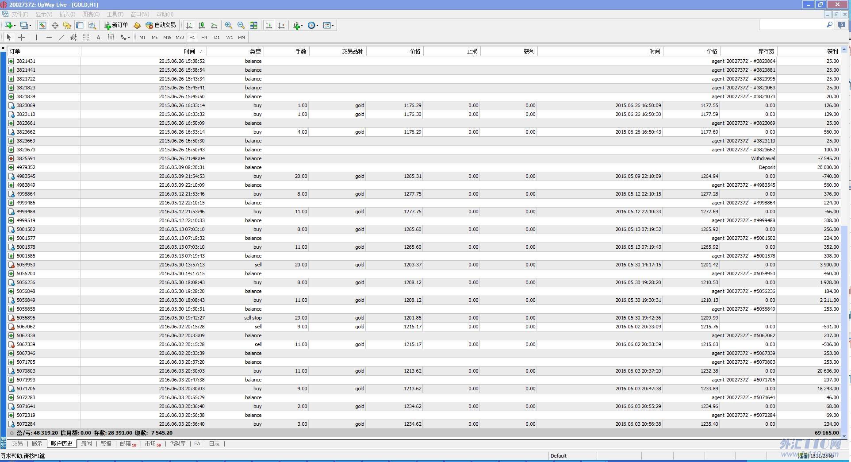Select the sell stop order 5056896
This screenshot has height=462, width=851.
tap(424, 318)
